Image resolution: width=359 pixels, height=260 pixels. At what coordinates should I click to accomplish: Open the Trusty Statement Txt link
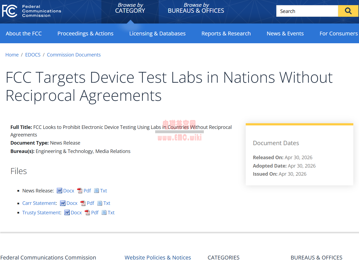pos(111,213)
